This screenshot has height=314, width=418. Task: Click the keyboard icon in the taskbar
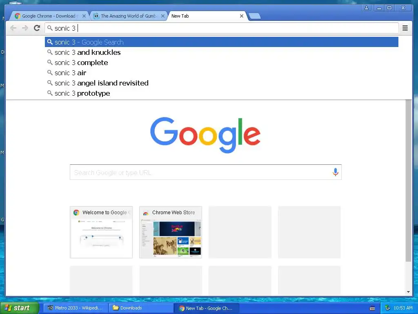[372, 308]
